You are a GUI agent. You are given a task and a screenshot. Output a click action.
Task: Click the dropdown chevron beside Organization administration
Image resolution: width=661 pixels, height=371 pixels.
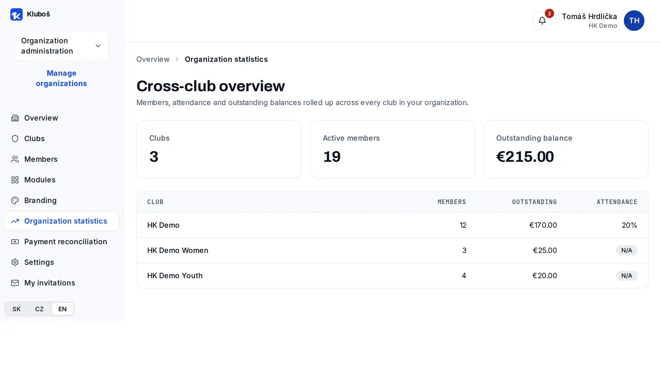(98, 46)
